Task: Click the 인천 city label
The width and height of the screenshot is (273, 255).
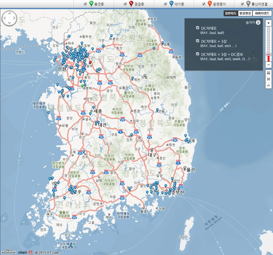Action: coord(62,69)
